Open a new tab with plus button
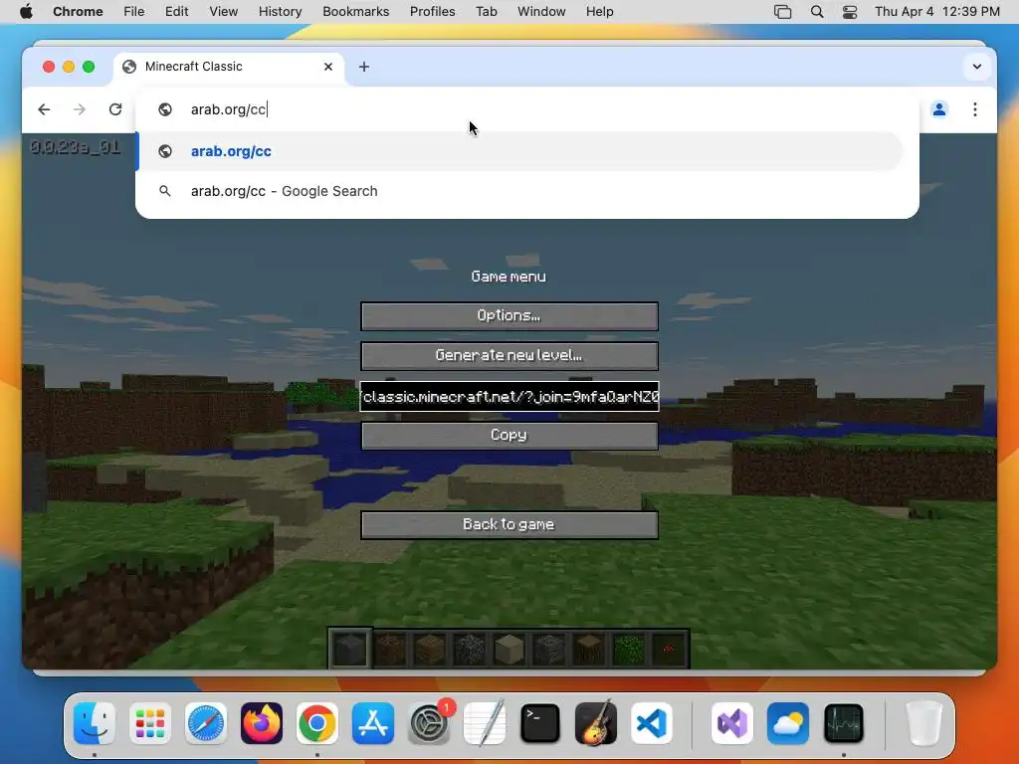Viewport: 1019px width, 764px height. 364,67
